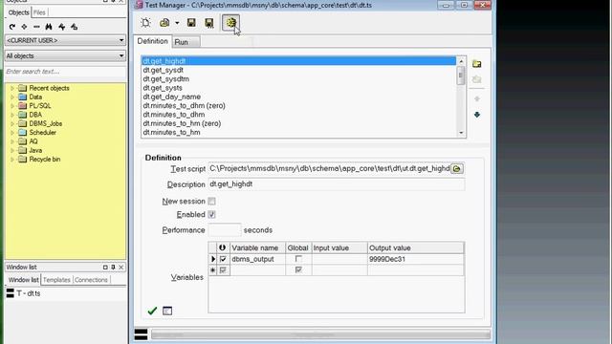Add a test with the folder icon beside the list
This screenshot has height=344, width=612.
(x=476, y=64)
